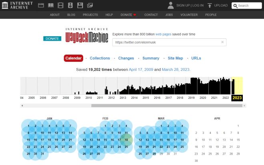Open JOBS in navigation bar
Image resolution: width=264 pixels, height=165 pixels.
pyautogui.click(x=169, y=15)
